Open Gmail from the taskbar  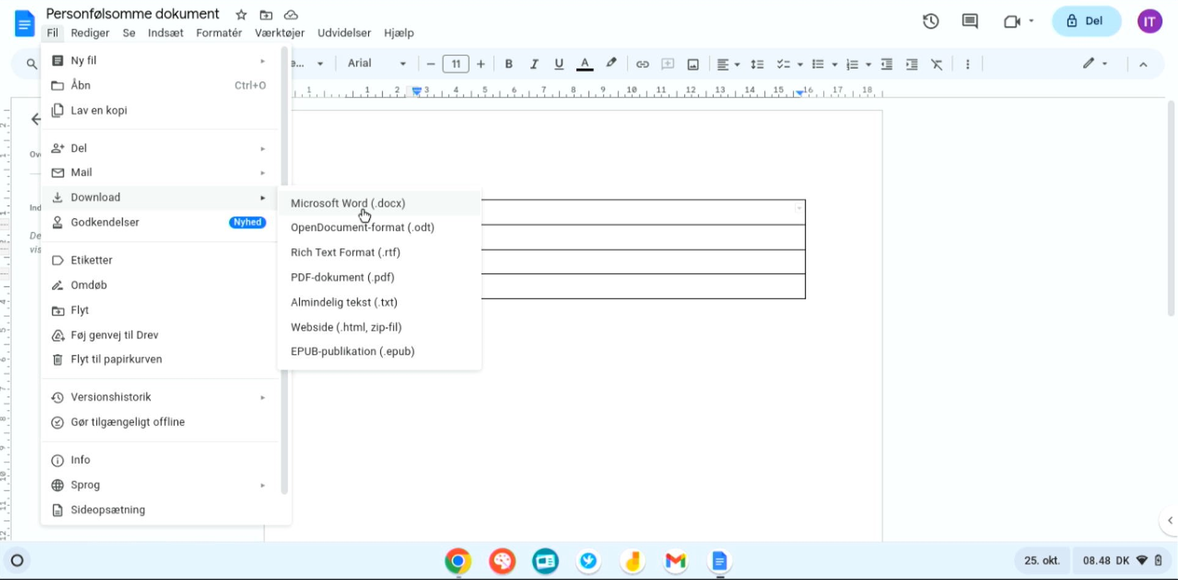[676, 561]
